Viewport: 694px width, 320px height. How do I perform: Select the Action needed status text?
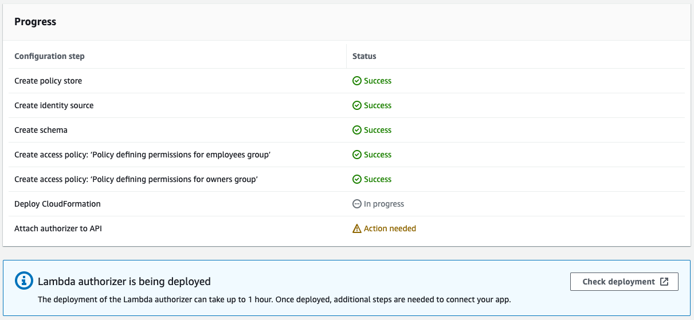tap(390, 228)
